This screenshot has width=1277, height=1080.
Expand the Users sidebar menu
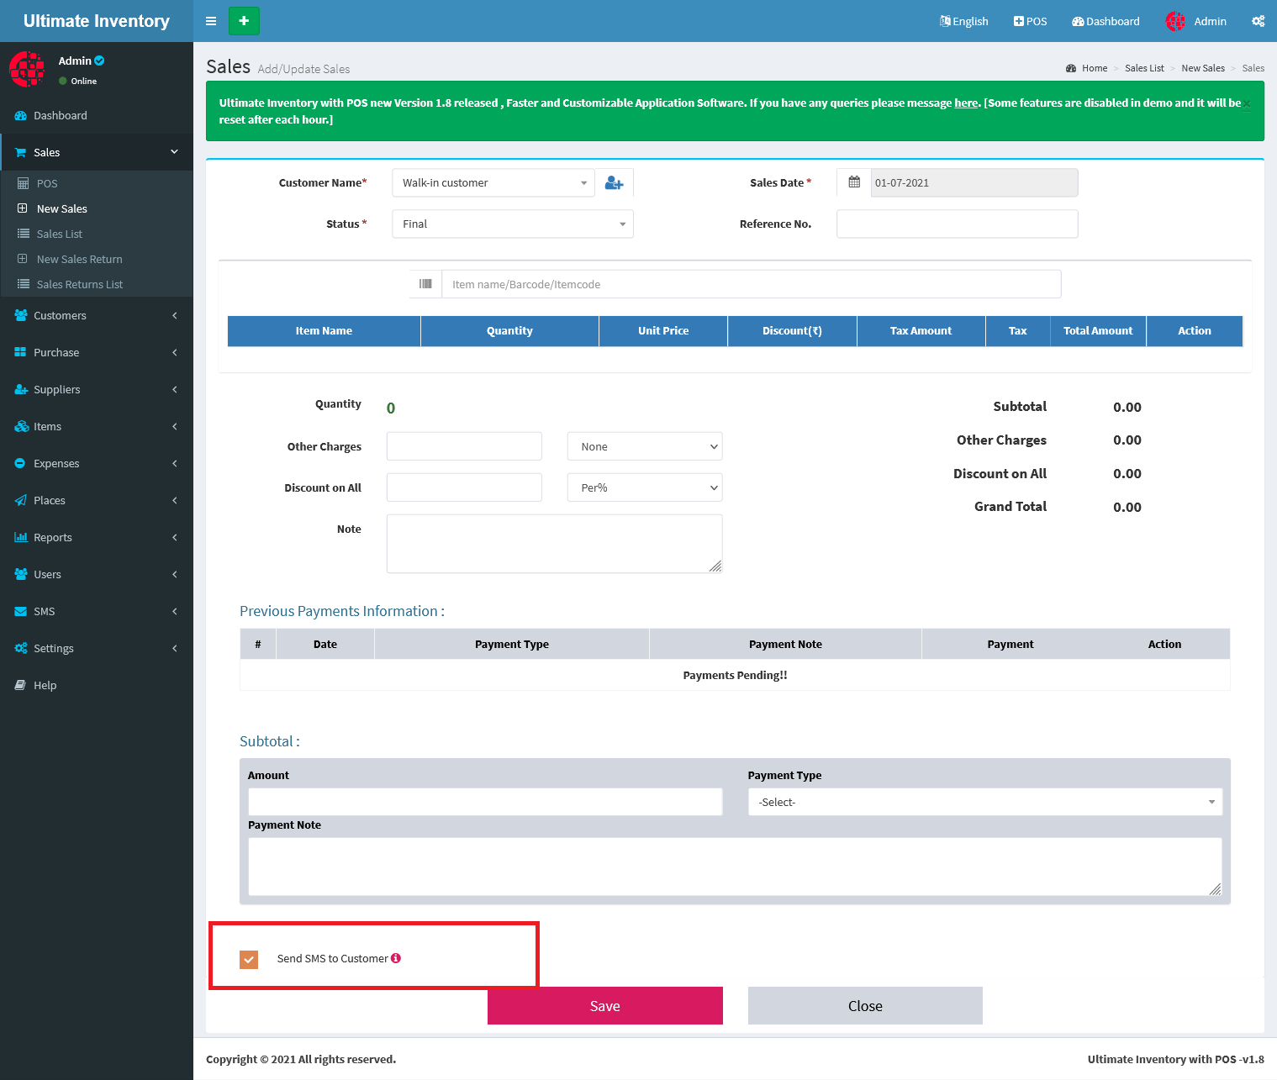tap(97, 575)
